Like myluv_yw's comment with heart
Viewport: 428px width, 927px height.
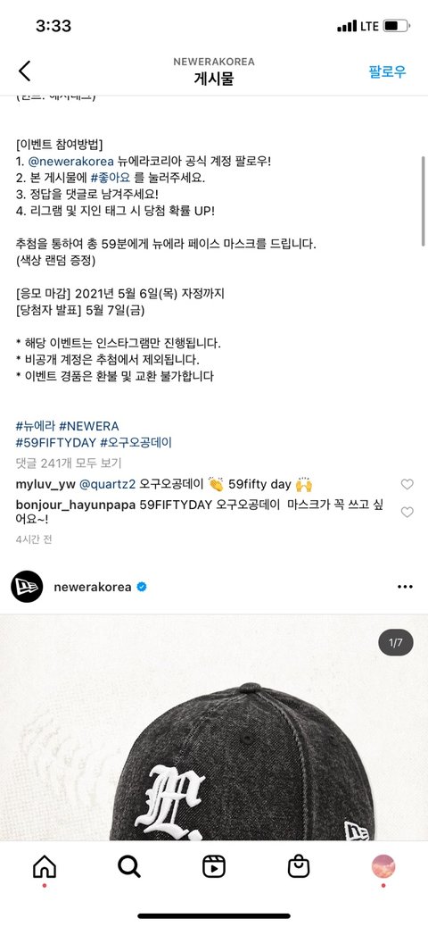(407, 484)
